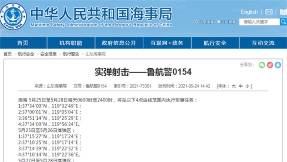The width and height of the screenshot is (287, 162).
Task: Click the coordinate line 1:37°34′00″N, 119°32′49″E
Action: pos(50,106)
